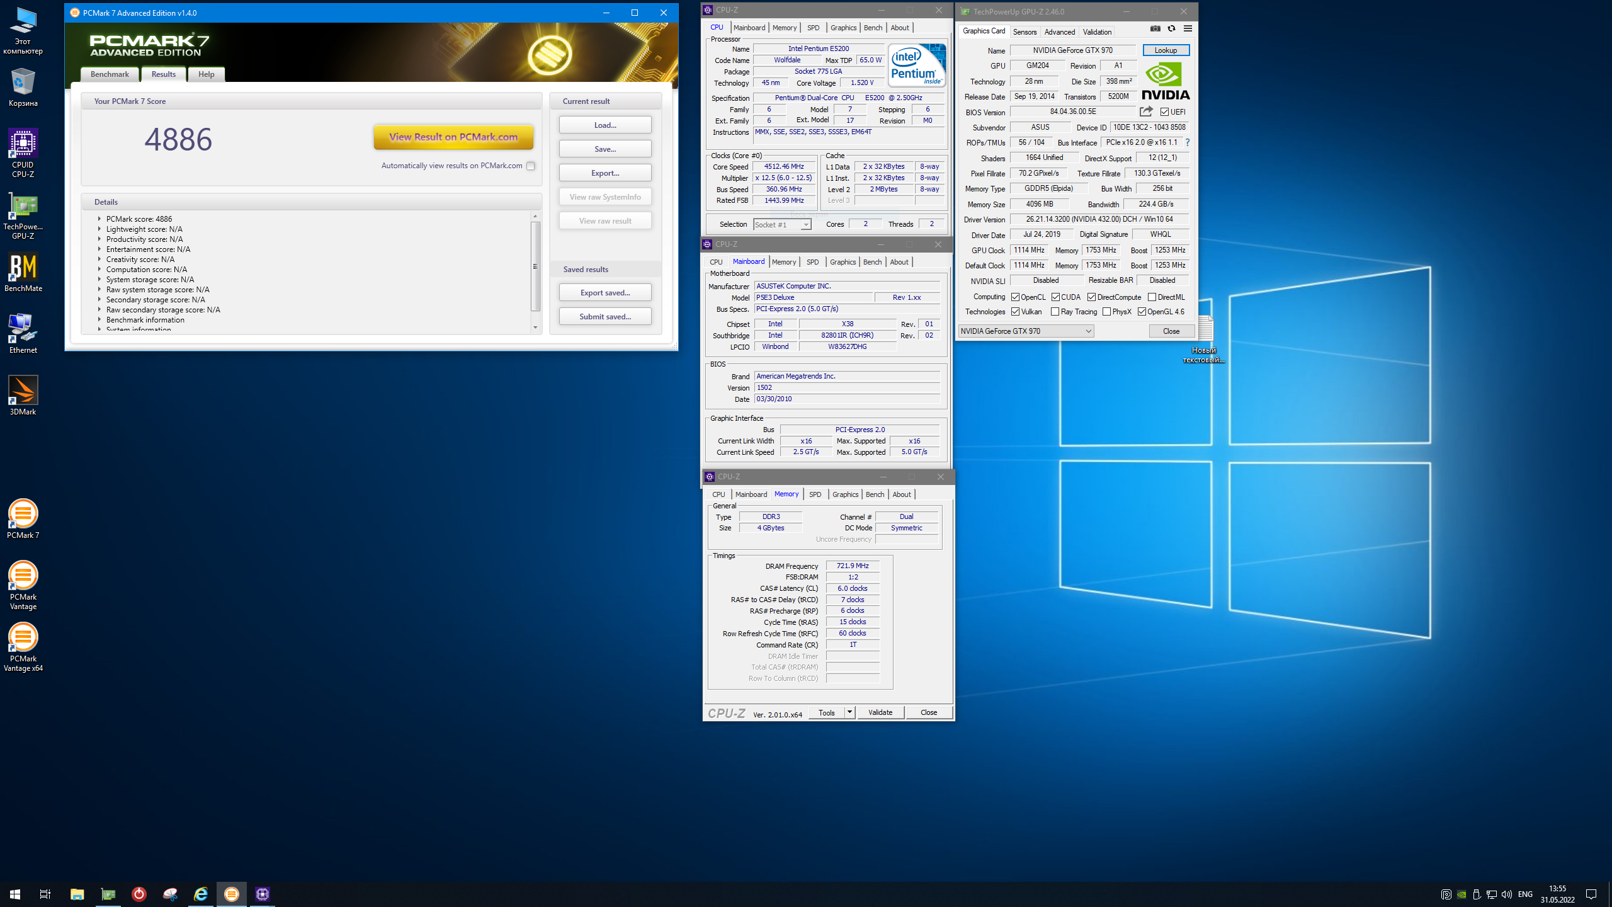Click GPU-Z BIOS share/export icon

(x=1146, y=111)
